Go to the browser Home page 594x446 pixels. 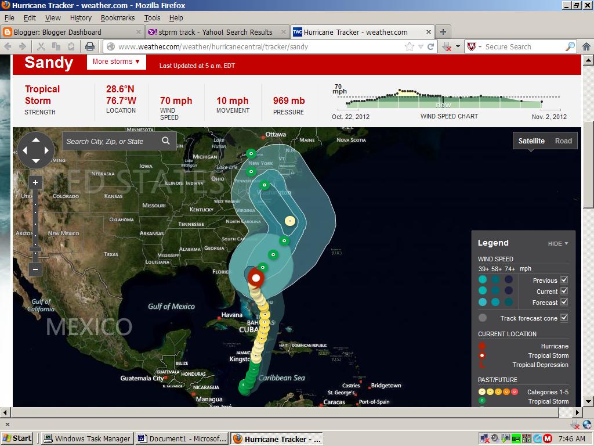coord(586,46)
